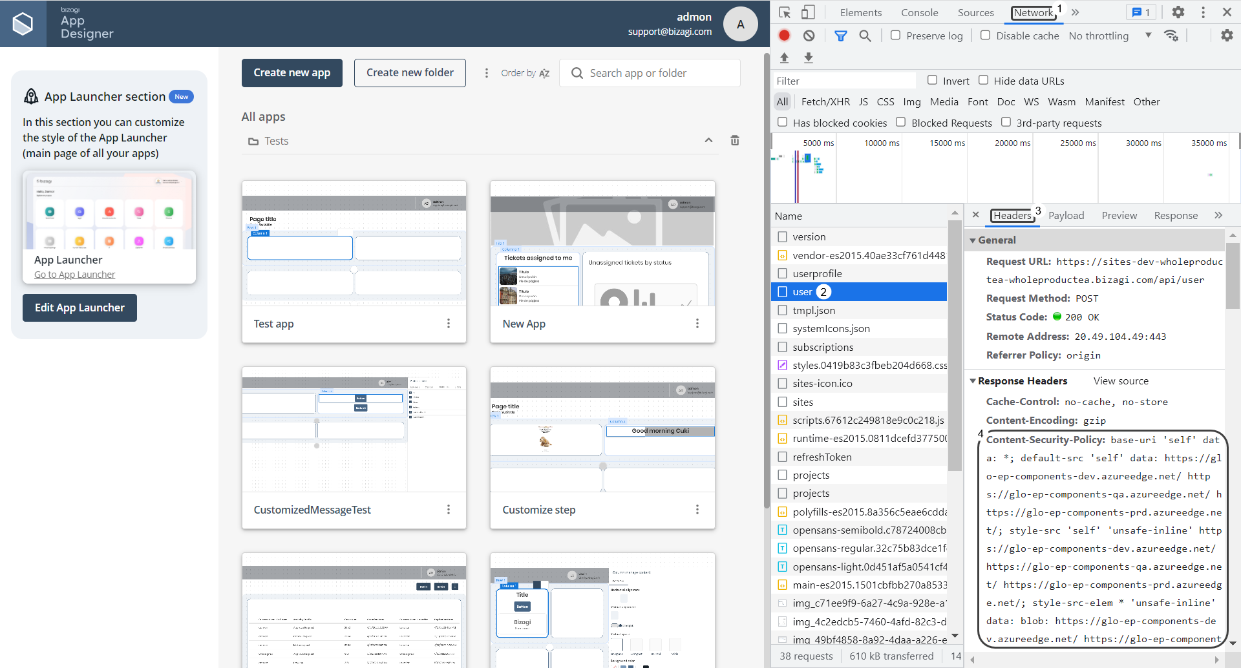Open the network search magnifier
This screenshot has width=1241, height=668.
(x=865, y=36)
